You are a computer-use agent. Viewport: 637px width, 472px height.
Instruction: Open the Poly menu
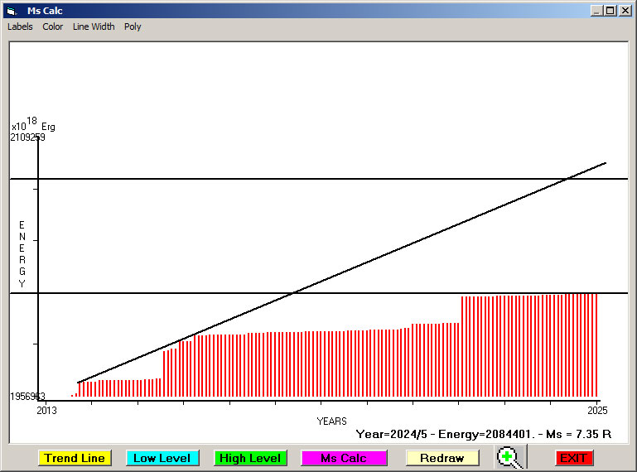[133, 26]
